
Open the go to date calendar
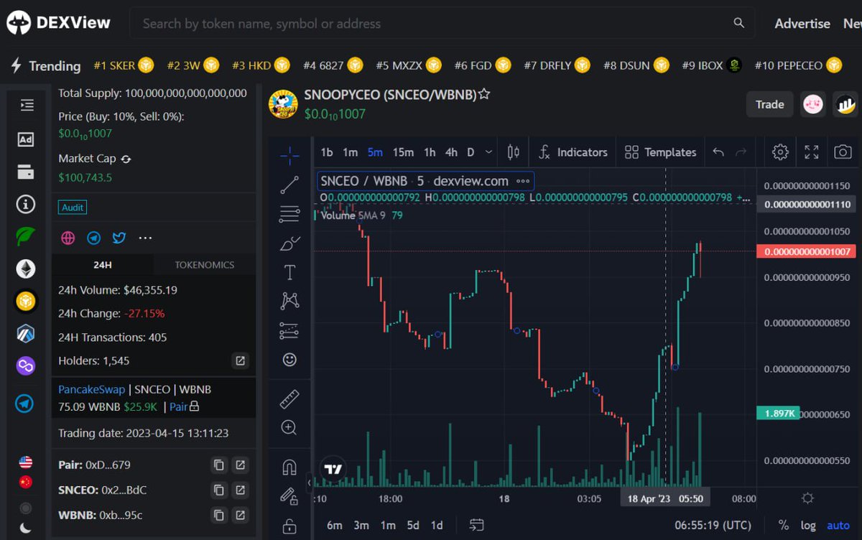[476, 525]
